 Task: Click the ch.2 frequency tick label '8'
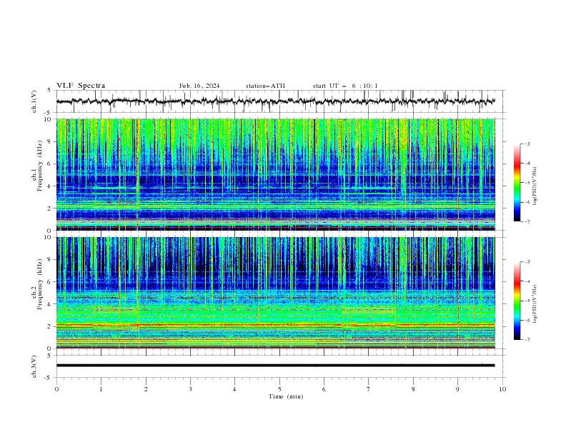coord(51,260)
